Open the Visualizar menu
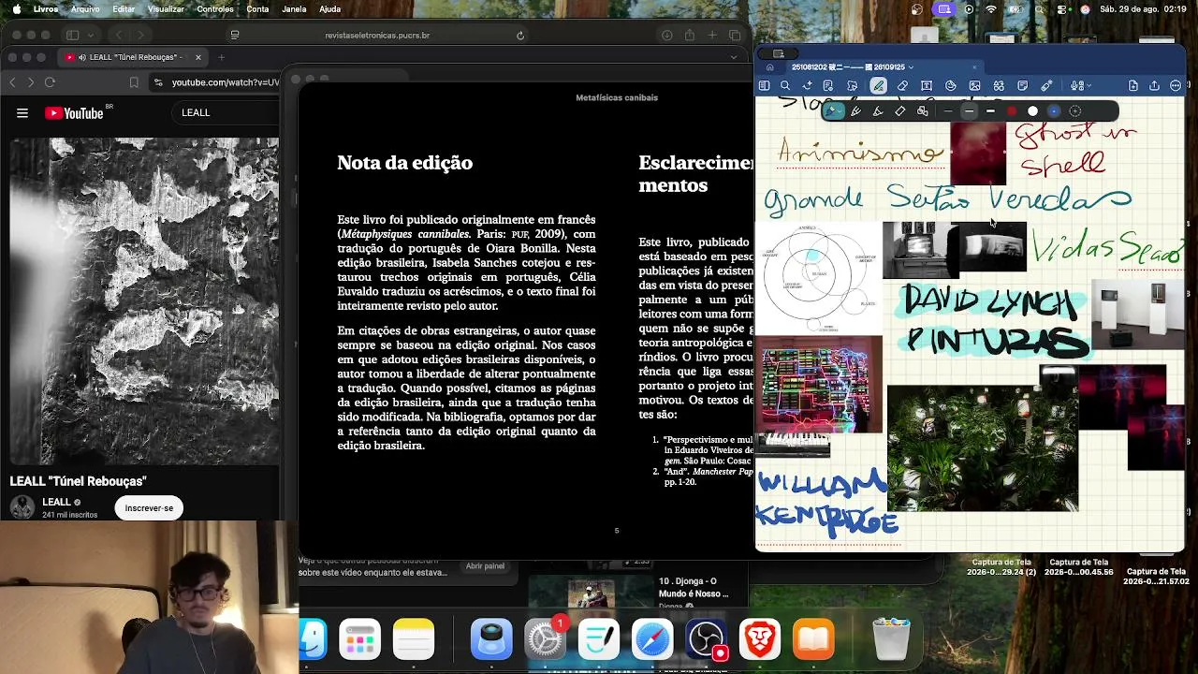 [x=166, y=9]
